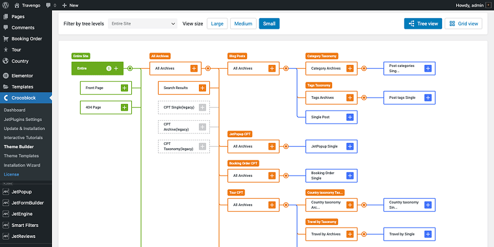Add template to Entire site node
The height and width of the screenshot is (247, 494).
click(116, 68)
